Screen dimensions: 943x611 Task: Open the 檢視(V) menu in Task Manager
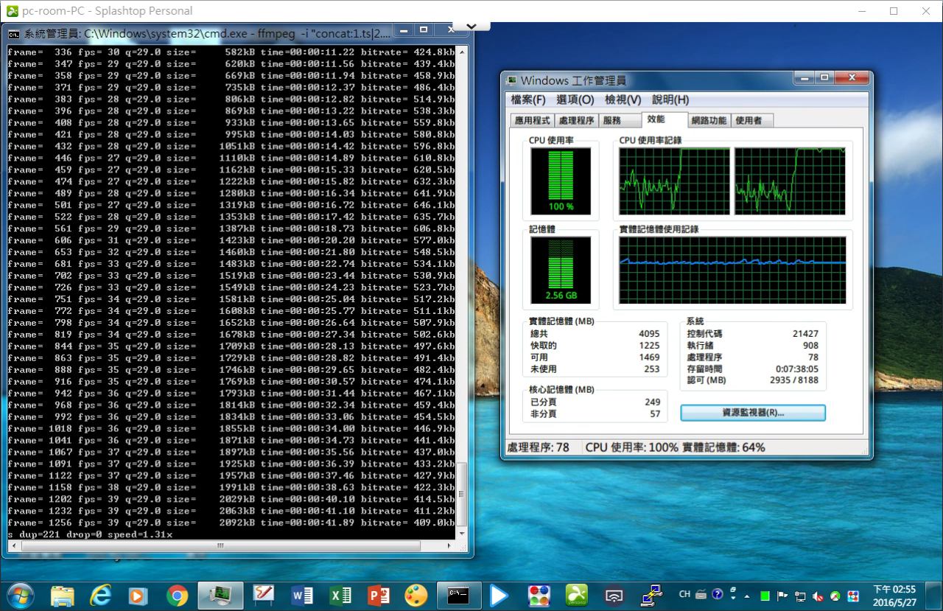click(x=623, y=99)
